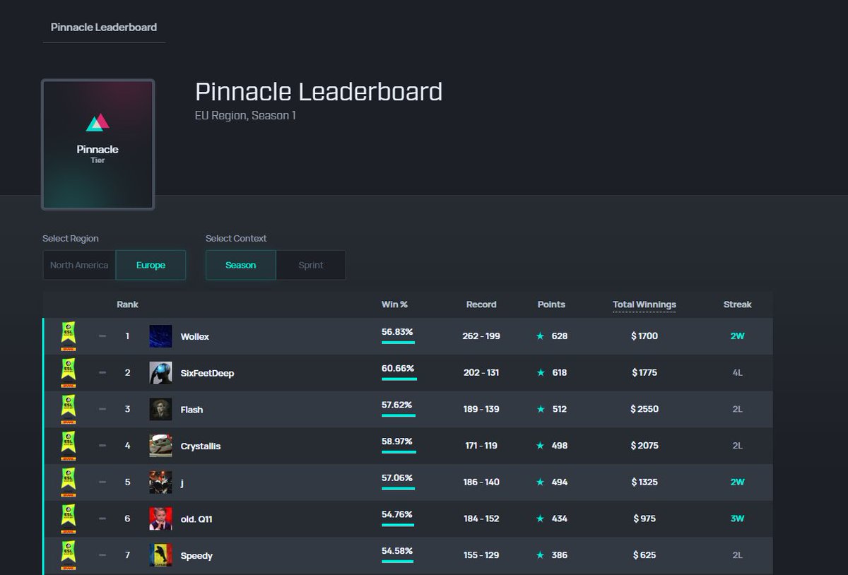Click the ESL badge in old. Q11's row
848x575 pixels.
click(69, 518)
